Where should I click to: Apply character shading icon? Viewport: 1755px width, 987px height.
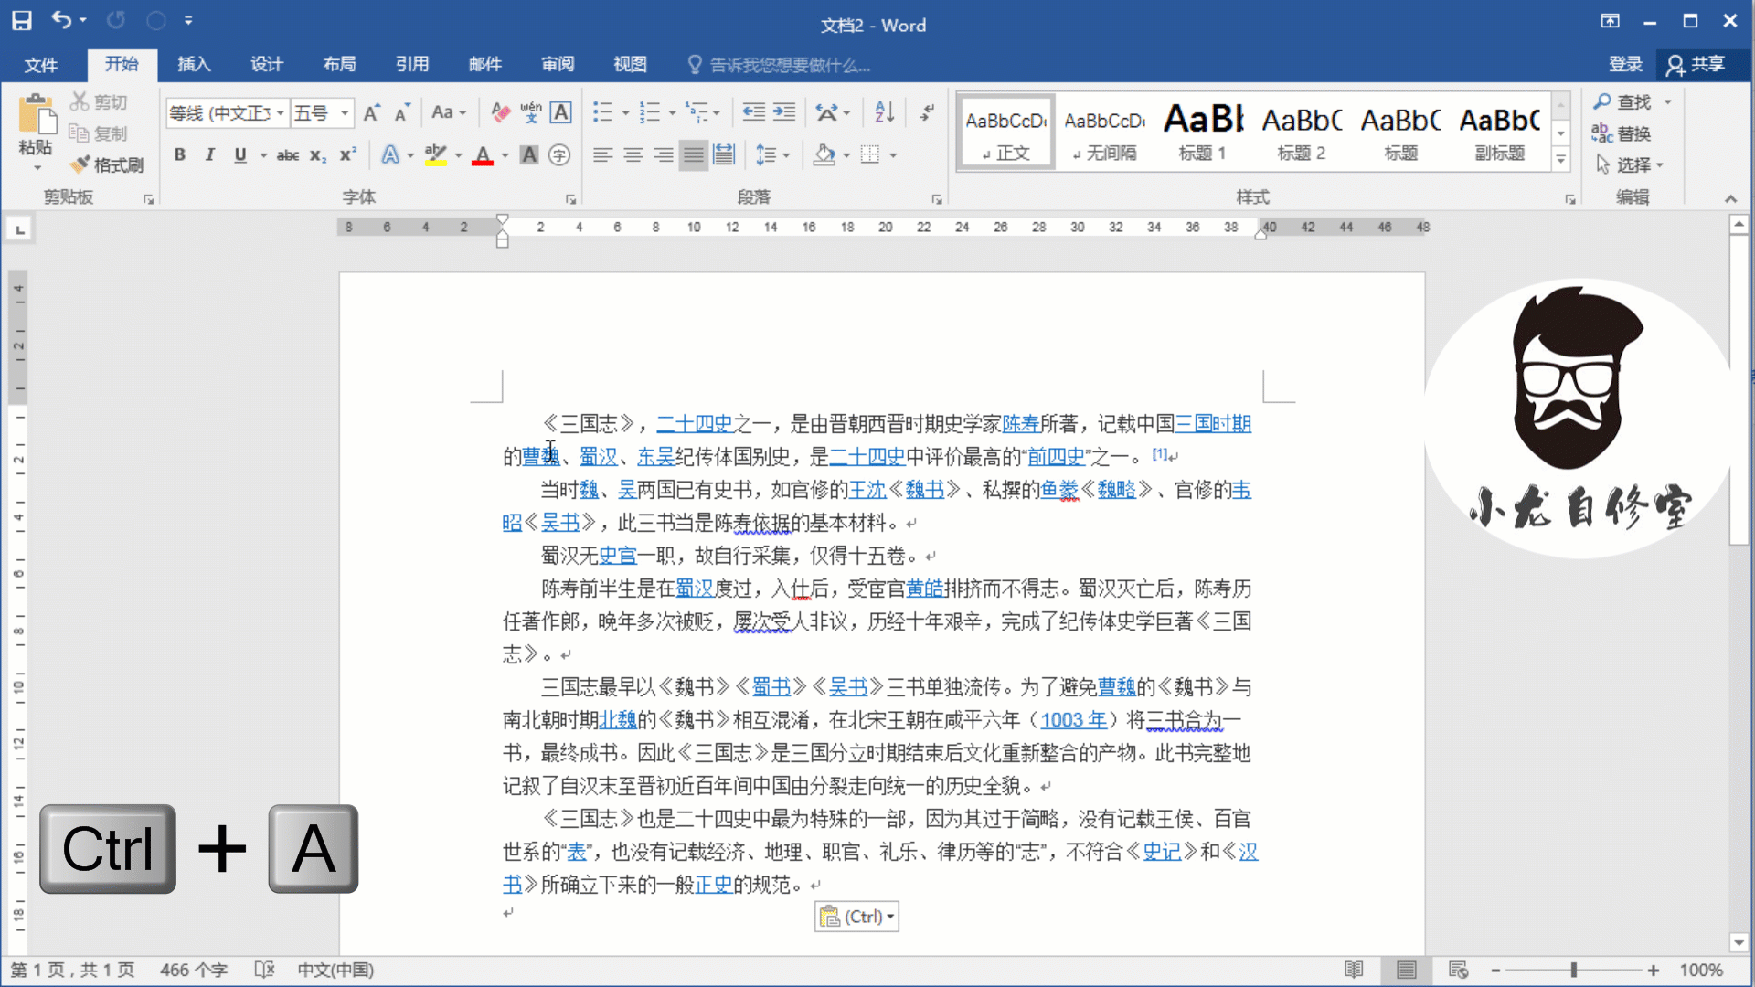pyautogui.click(x=528, y=155)
